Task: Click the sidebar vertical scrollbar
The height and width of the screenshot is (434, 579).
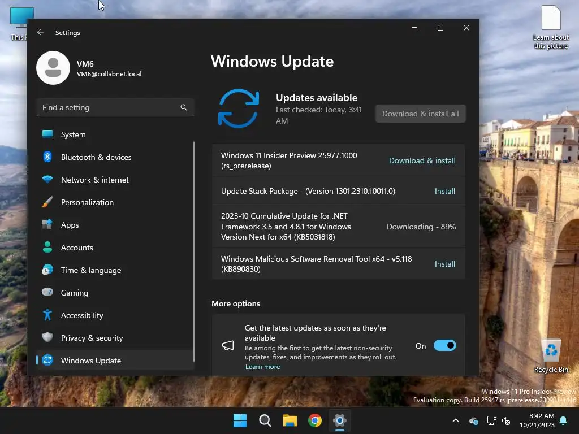Action: [x=194, y=251]
